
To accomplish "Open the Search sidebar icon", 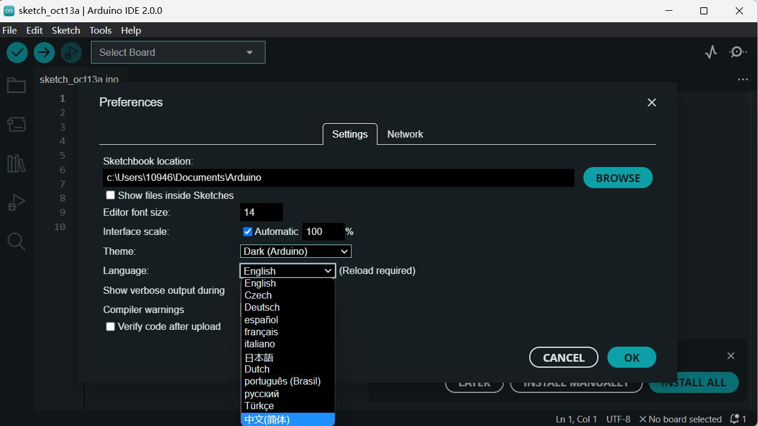I will coord(16,242).
